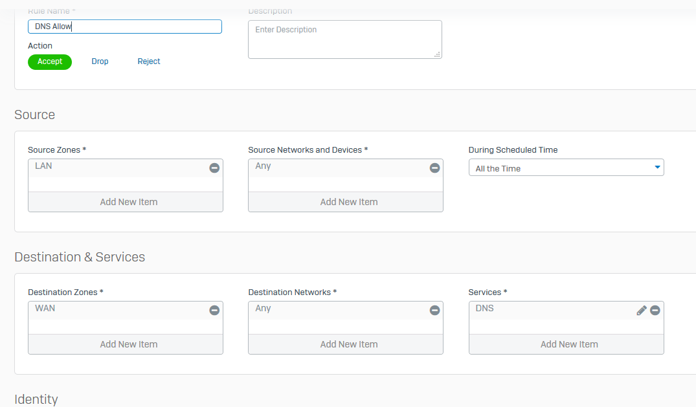Remove WAN from Destination Zones
The width and height of the screenshot is (696, 407).
coord(214,311)
